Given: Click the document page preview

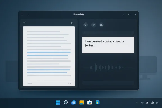Looking at the screenshot, I should pyautogui.click(x=49, y=56).
